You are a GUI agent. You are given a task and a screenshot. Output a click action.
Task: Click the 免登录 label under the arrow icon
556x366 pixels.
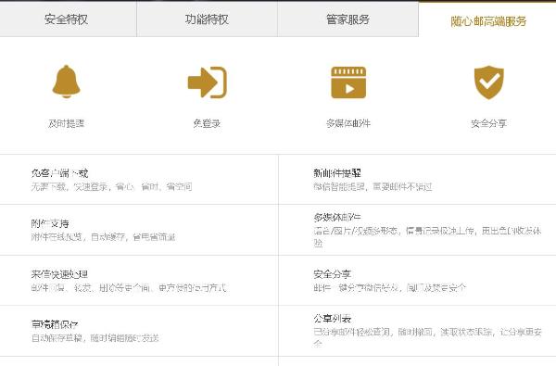click(x=207, y=123)
